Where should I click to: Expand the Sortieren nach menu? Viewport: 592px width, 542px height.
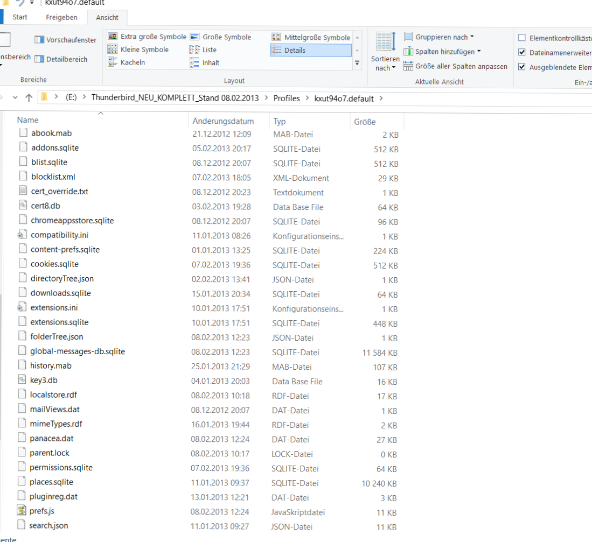[x=385, y=52]
